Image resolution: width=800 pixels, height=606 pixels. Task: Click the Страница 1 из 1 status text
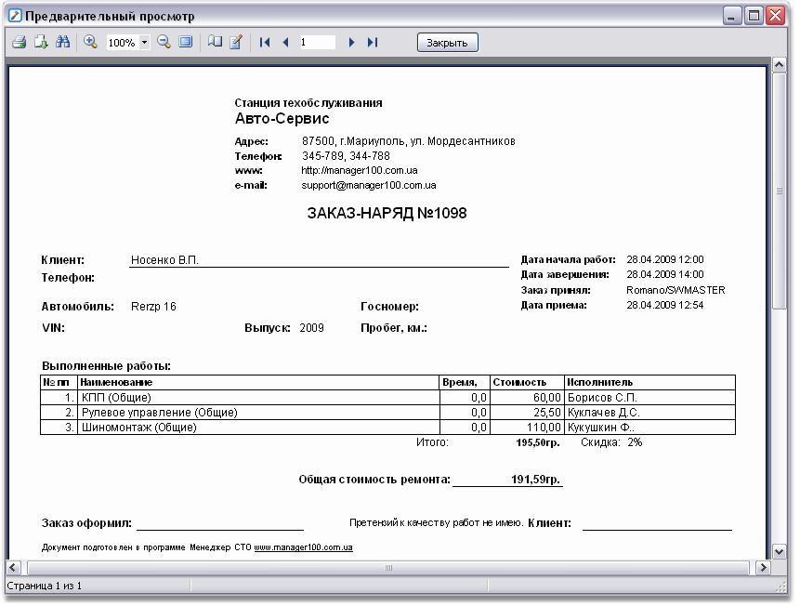click(45, 586)
